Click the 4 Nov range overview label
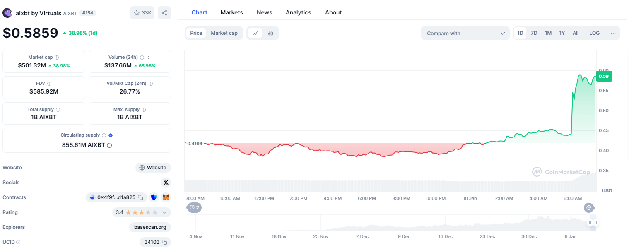629x250 pixels. tap(195, 236)
